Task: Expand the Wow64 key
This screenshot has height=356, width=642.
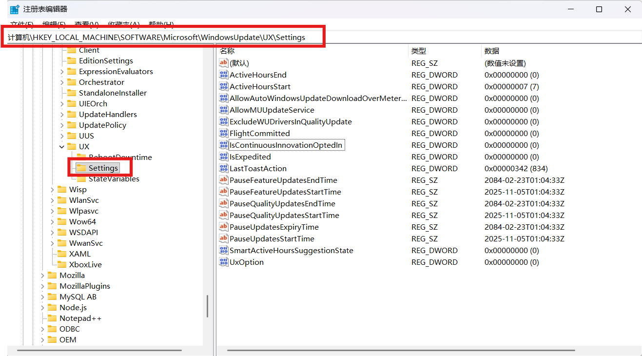Action: click(52, 221)
